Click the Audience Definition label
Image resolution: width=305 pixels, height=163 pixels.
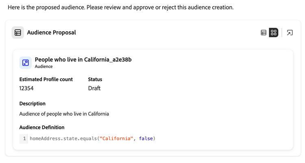click(x=41, y=127)
